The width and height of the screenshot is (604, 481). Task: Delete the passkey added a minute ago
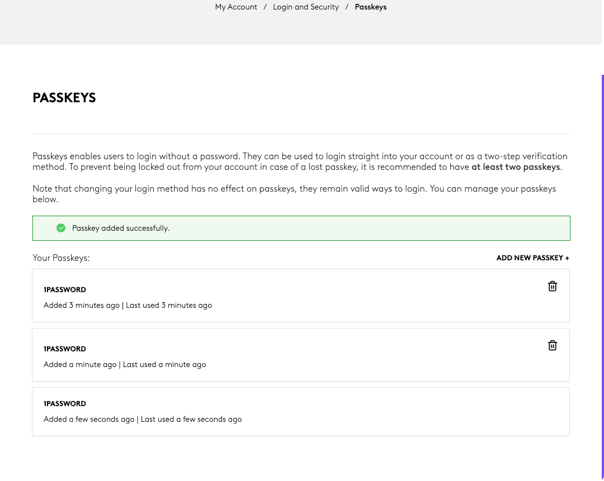pyautogui.click(x=553, y=346)
